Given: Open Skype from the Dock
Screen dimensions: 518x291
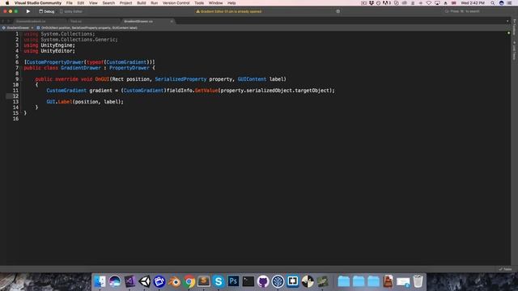Looking at the screenshot, I should (219, 281).
